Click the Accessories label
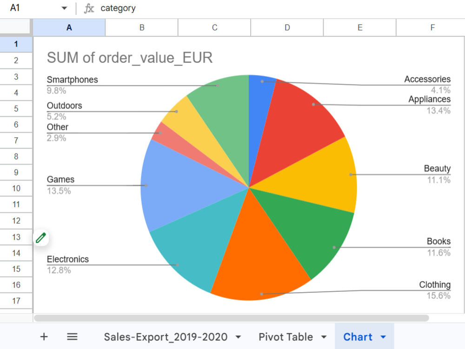The image size is (465, 349). click(x=427, y=79)
